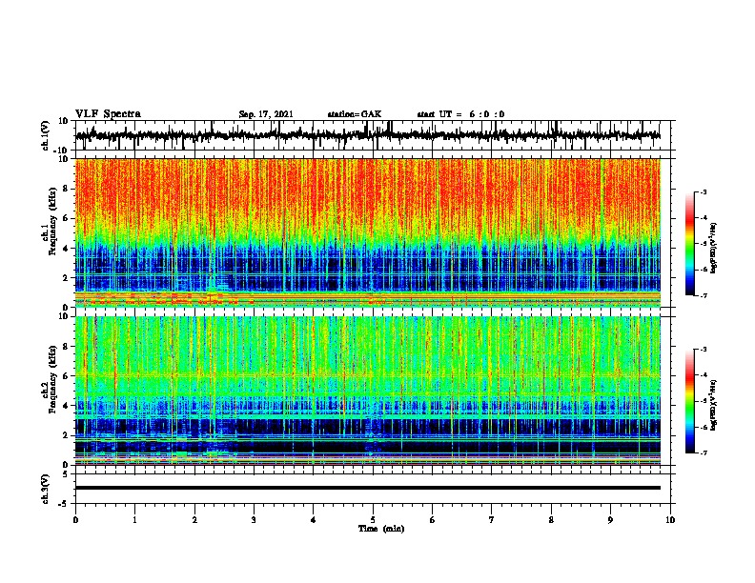Image resolution: width=755 pixels, height=583 pixels.
Task: Click the "ch.3(V)" axis label
Action: coord(46,490)
